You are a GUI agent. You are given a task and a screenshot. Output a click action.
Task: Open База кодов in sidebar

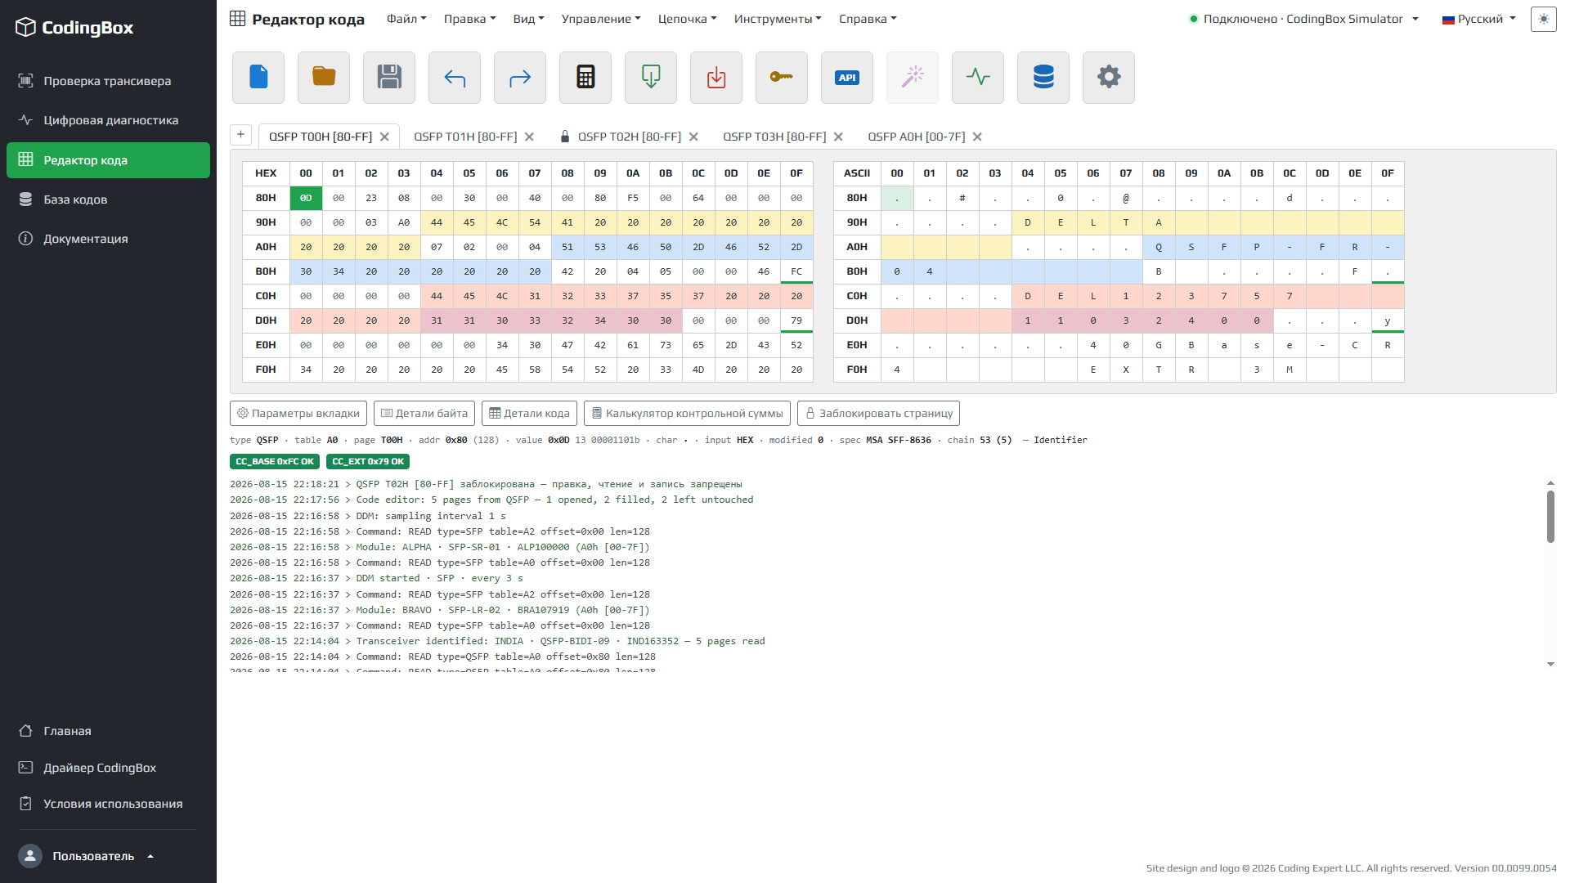[108, 199]
